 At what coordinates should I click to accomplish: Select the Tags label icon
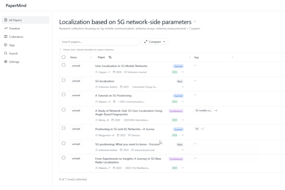(6, 45)
